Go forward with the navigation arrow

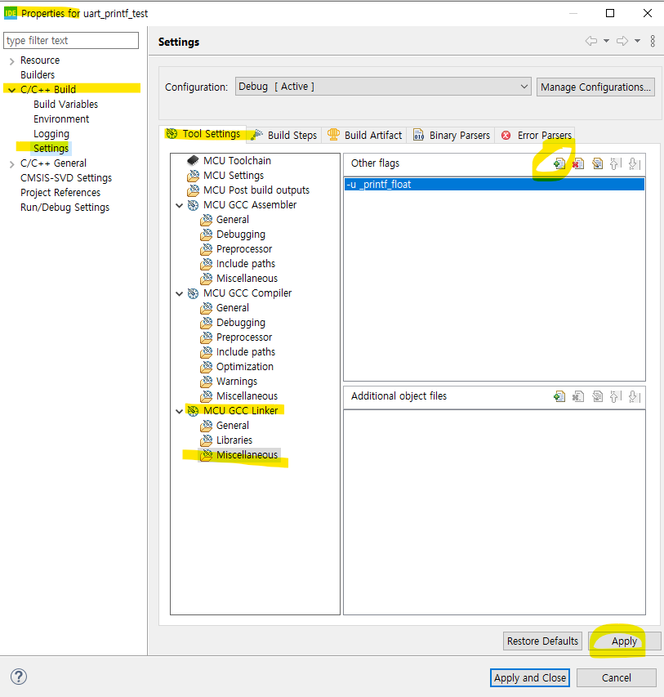622,41
